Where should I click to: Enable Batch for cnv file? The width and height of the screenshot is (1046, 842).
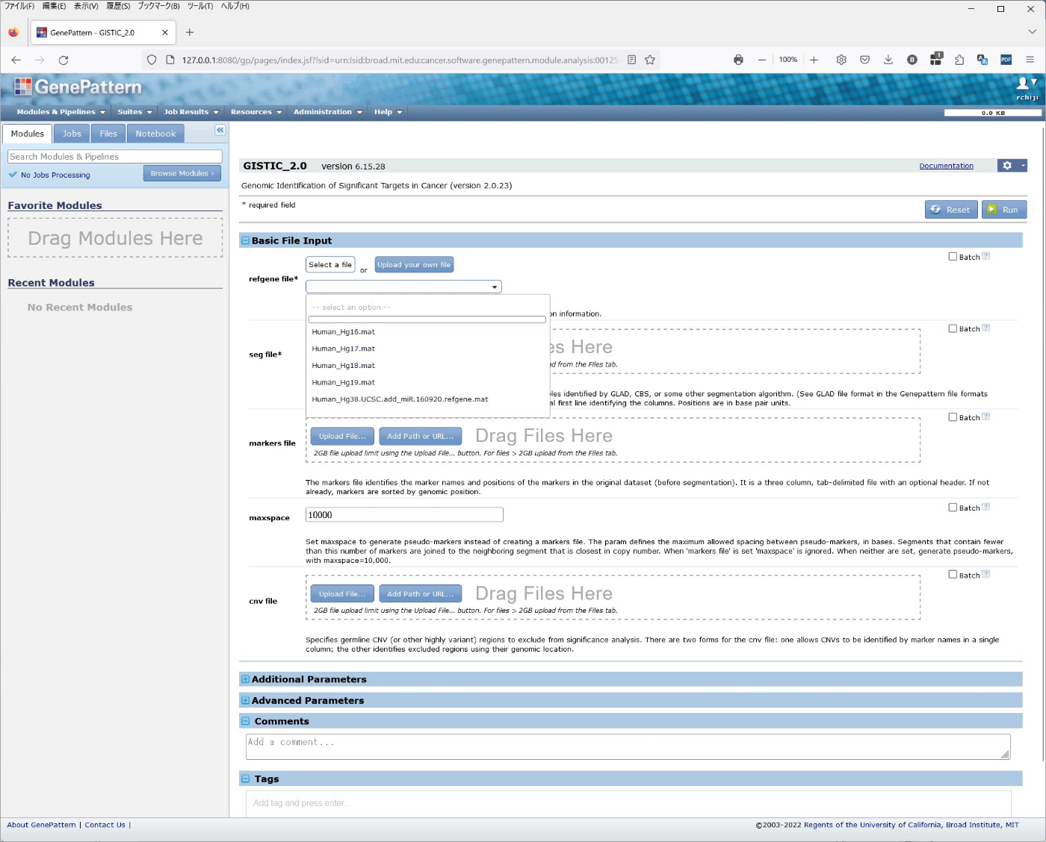coord(953,575)
